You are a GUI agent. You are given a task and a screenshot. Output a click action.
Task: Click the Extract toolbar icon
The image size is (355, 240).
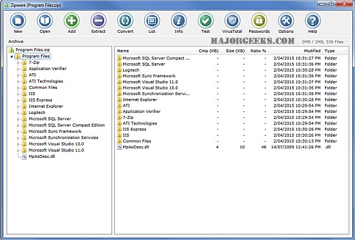click(99, 21)
